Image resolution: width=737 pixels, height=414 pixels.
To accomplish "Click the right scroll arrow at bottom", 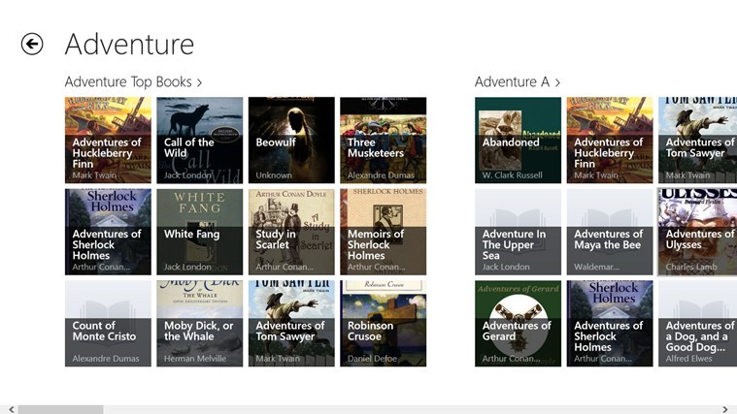I will click(725, 410).
